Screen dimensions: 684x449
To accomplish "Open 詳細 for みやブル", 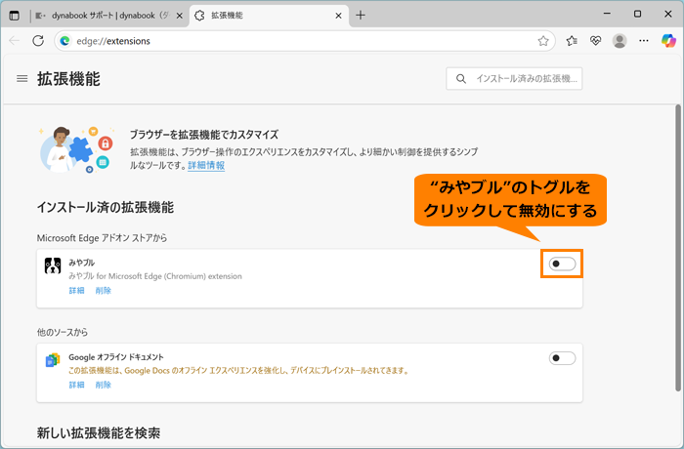I will tap(76, 291).
